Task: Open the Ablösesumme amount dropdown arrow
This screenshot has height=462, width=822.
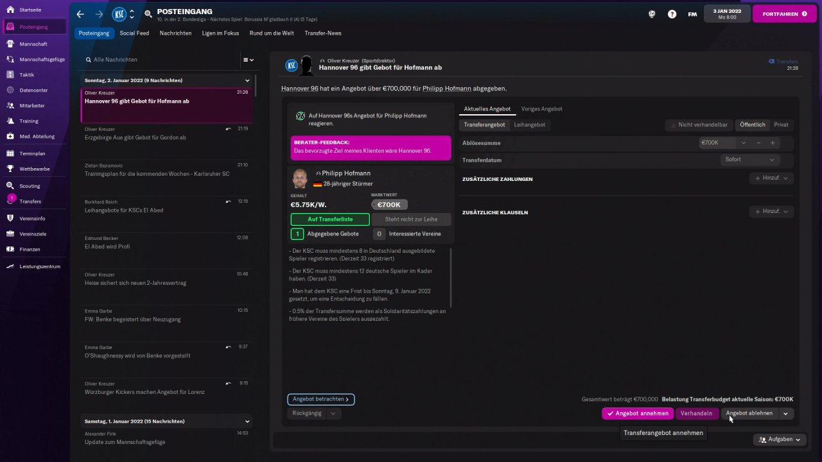Action: click(x=744, y=143)
